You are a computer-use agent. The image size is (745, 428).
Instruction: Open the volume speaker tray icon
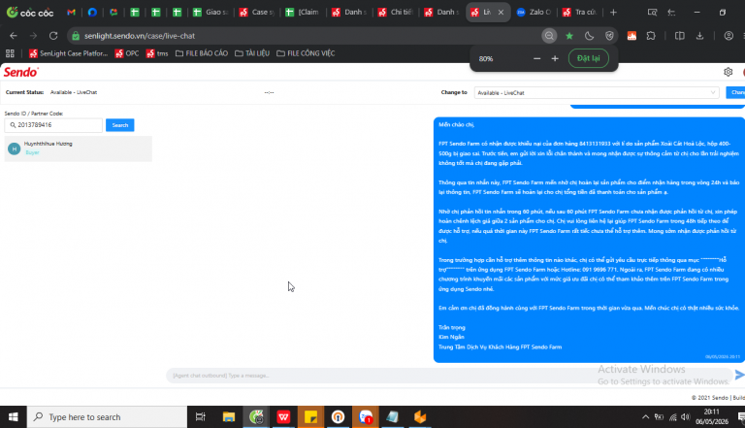pos(685,417)
